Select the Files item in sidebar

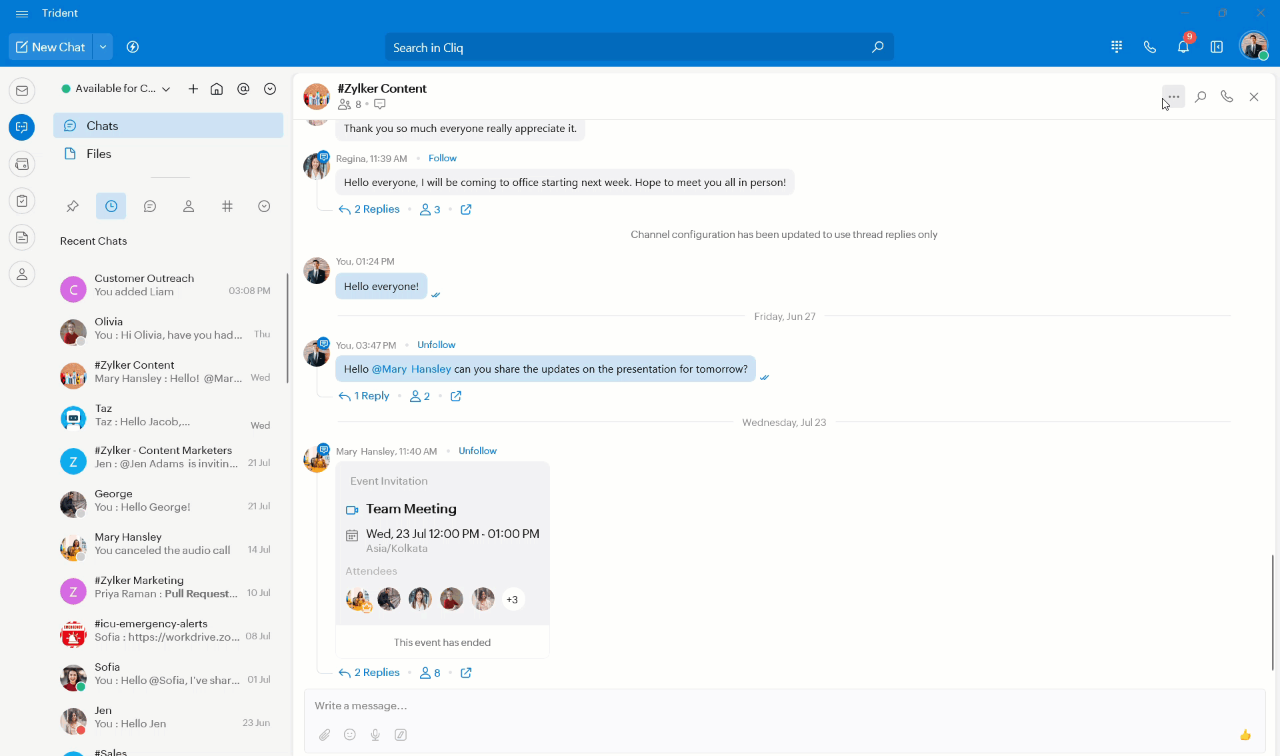tap(99, 154)
